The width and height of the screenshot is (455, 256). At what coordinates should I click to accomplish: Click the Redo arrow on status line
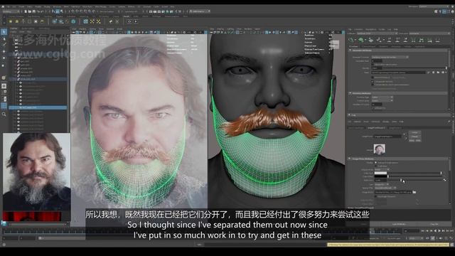tap(43, 11)
